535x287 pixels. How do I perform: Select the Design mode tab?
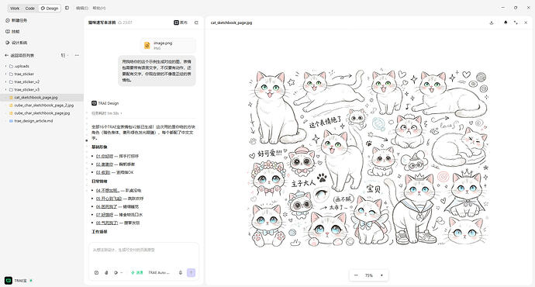coord(50,9)
